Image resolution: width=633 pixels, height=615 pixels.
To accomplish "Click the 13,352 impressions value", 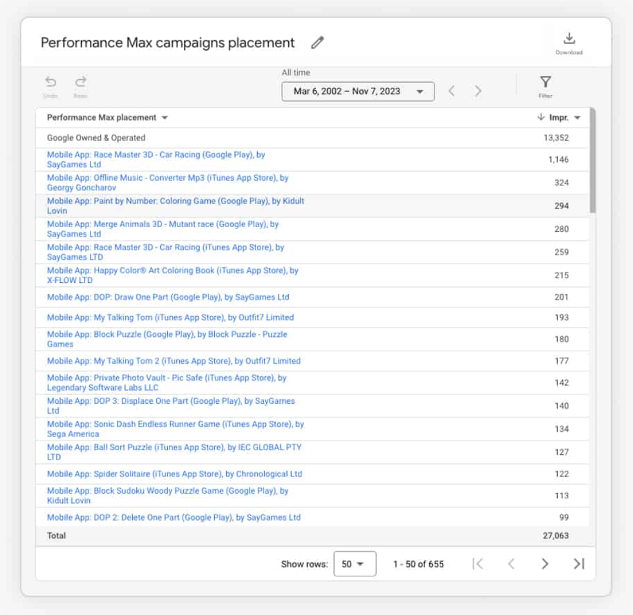I will pos(556,137).
